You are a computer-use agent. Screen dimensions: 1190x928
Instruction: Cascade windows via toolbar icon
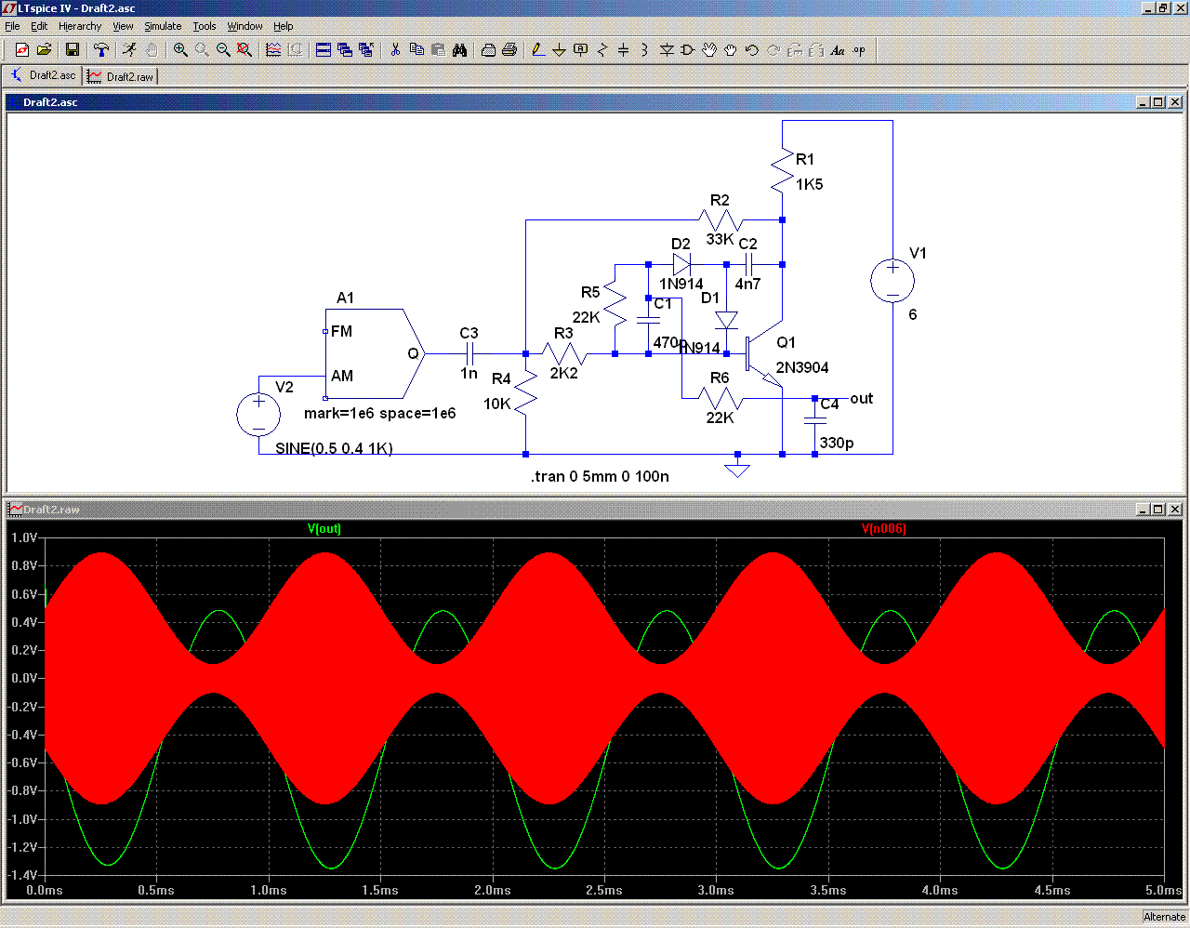tap(345, 50)
